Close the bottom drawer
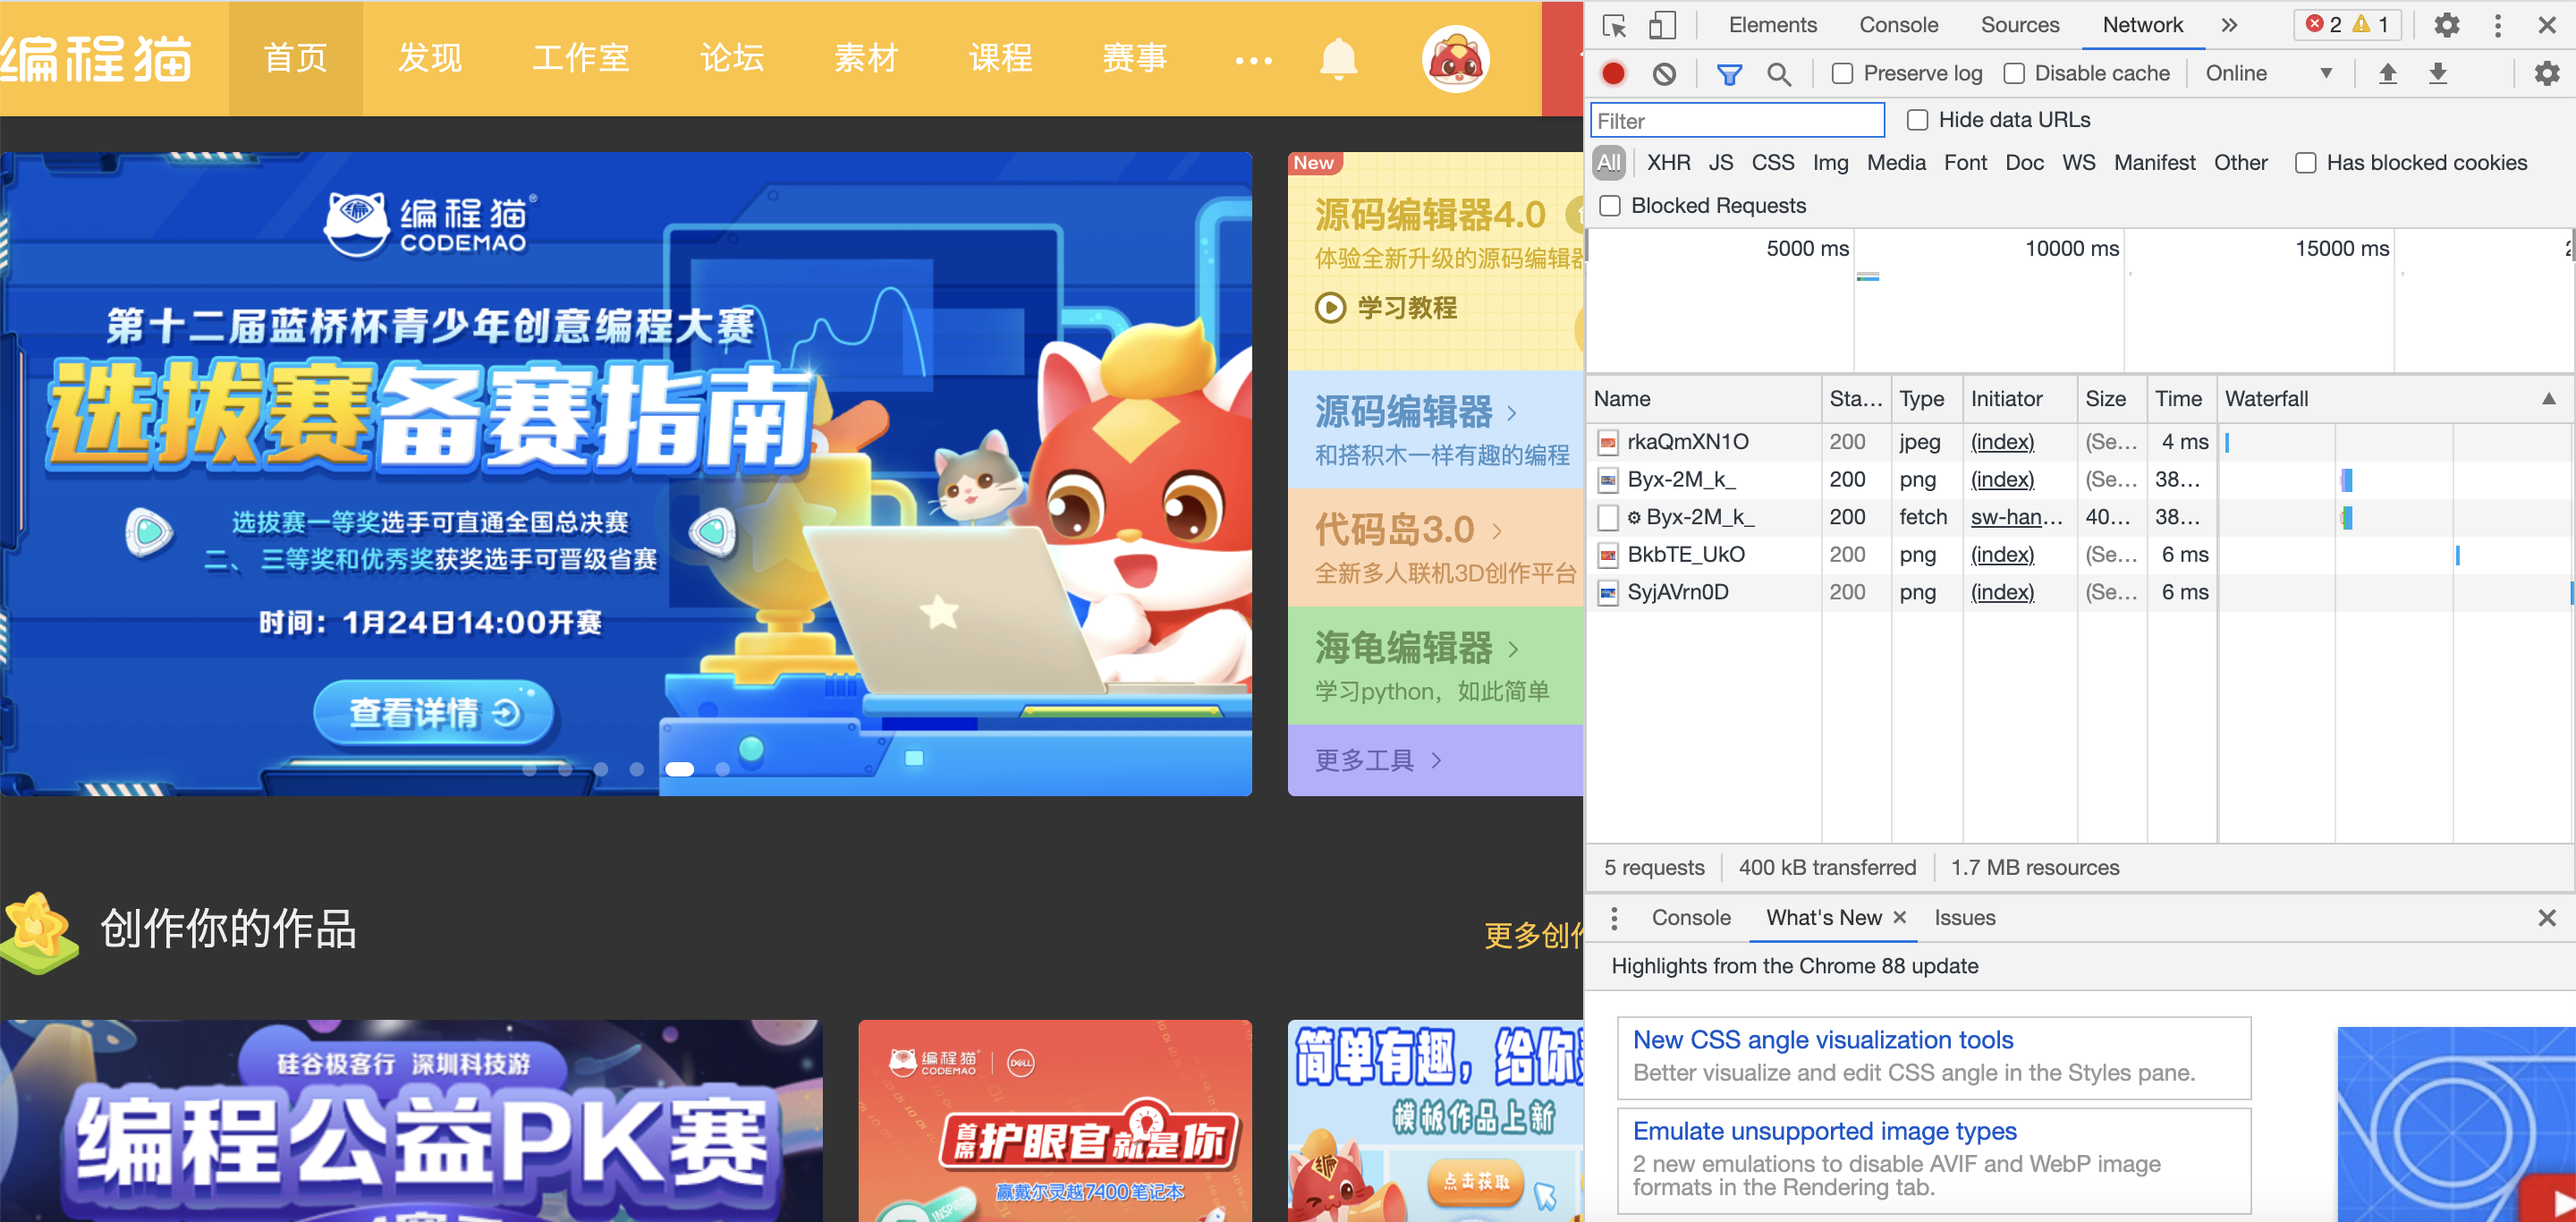Viewport: 2576px width, 1222px height. (x=2547, y=918)
